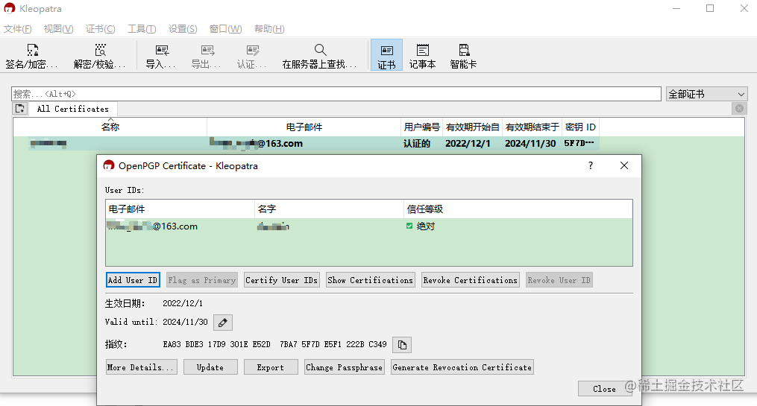Click the new tab icon beside All Certificates
Viewport: 757px width, 406px height.
[x=20, y=109]
